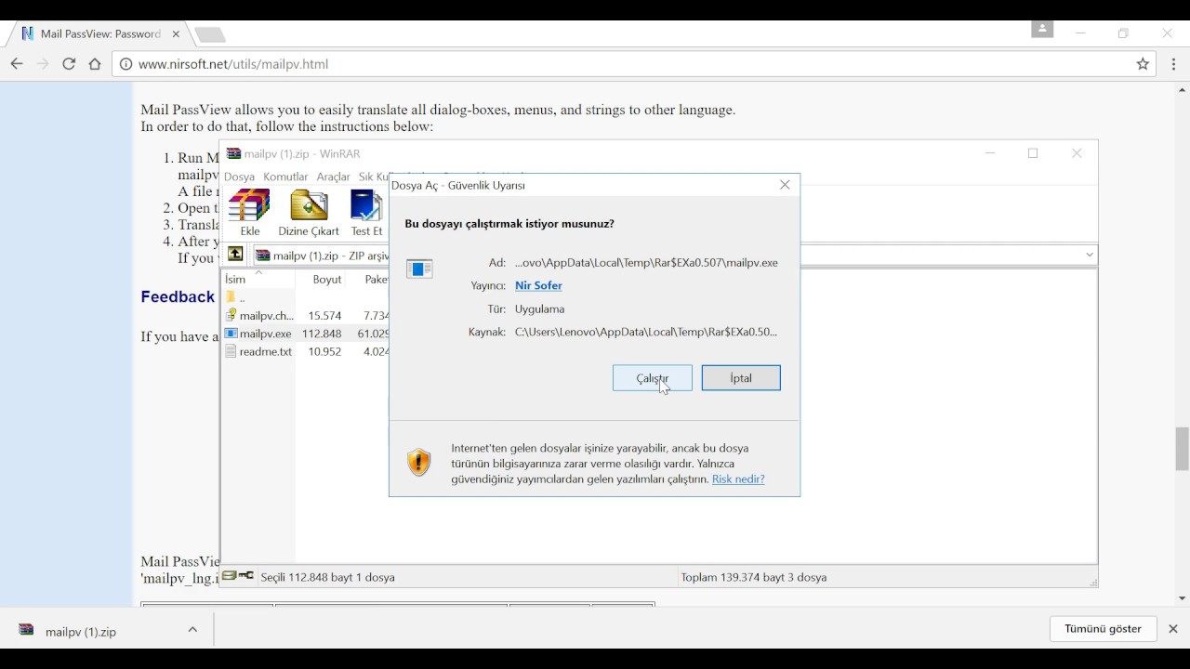This screenshot has width=1190, height=669.
Task: Open the Feedback section heading on the page
Action: click(178, 297)
